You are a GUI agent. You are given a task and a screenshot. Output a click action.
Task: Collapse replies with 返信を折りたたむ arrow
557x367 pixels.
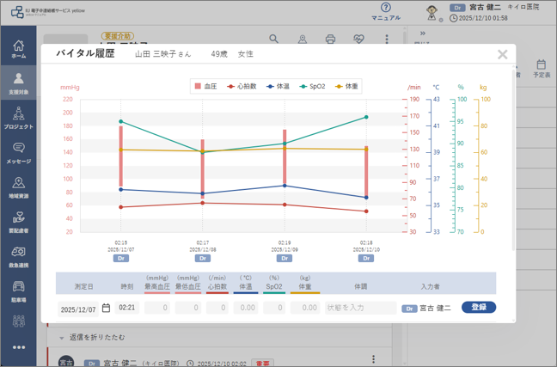tap(61, 338)
